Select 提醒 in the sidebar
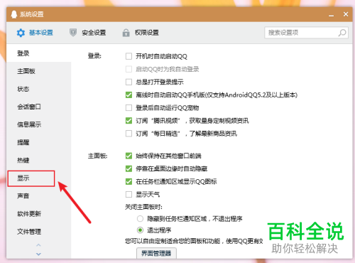Screen dimensions: 355x263 [38, 142]
